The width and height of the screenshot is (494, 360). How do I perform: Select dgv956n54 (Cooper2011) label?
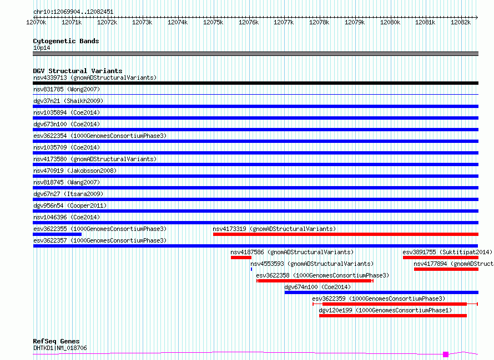click(x=70, y=205)
